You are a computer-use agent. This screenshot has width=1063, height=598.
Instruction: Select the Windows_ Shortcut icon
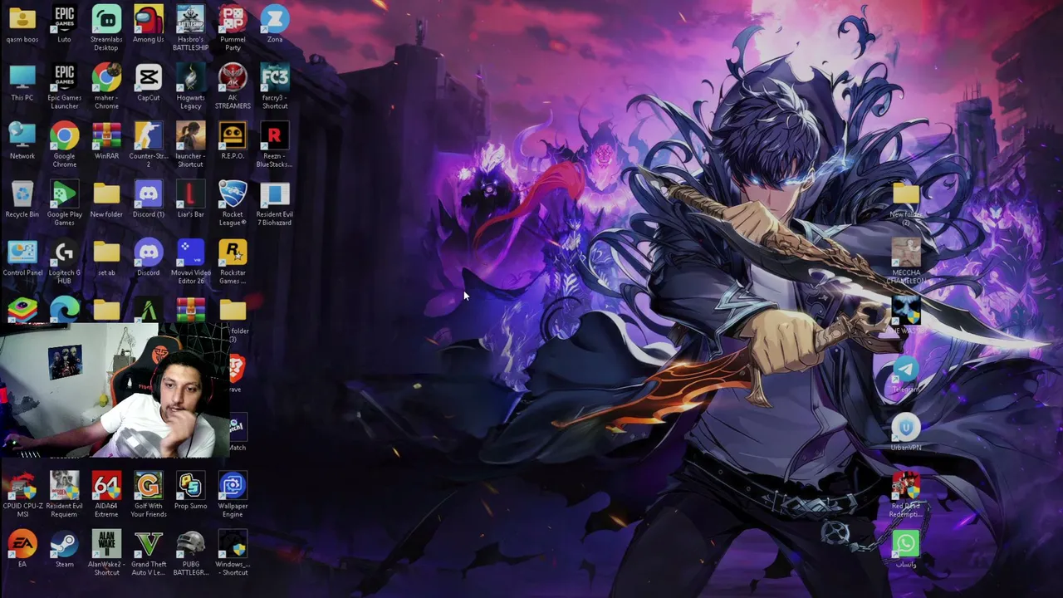click(233, 553)
